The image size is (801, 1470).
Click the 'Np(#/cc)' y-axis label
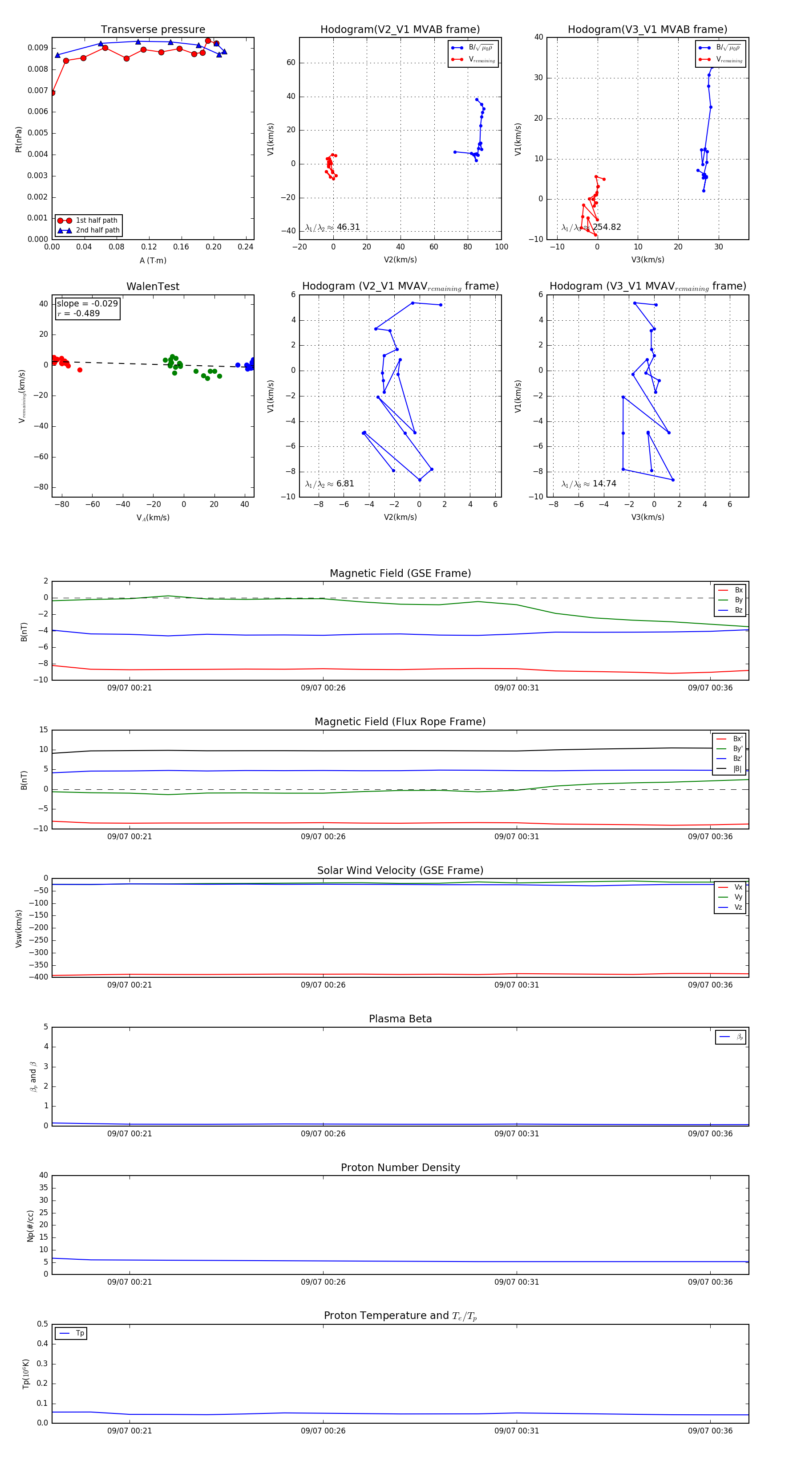[31, 1225]
